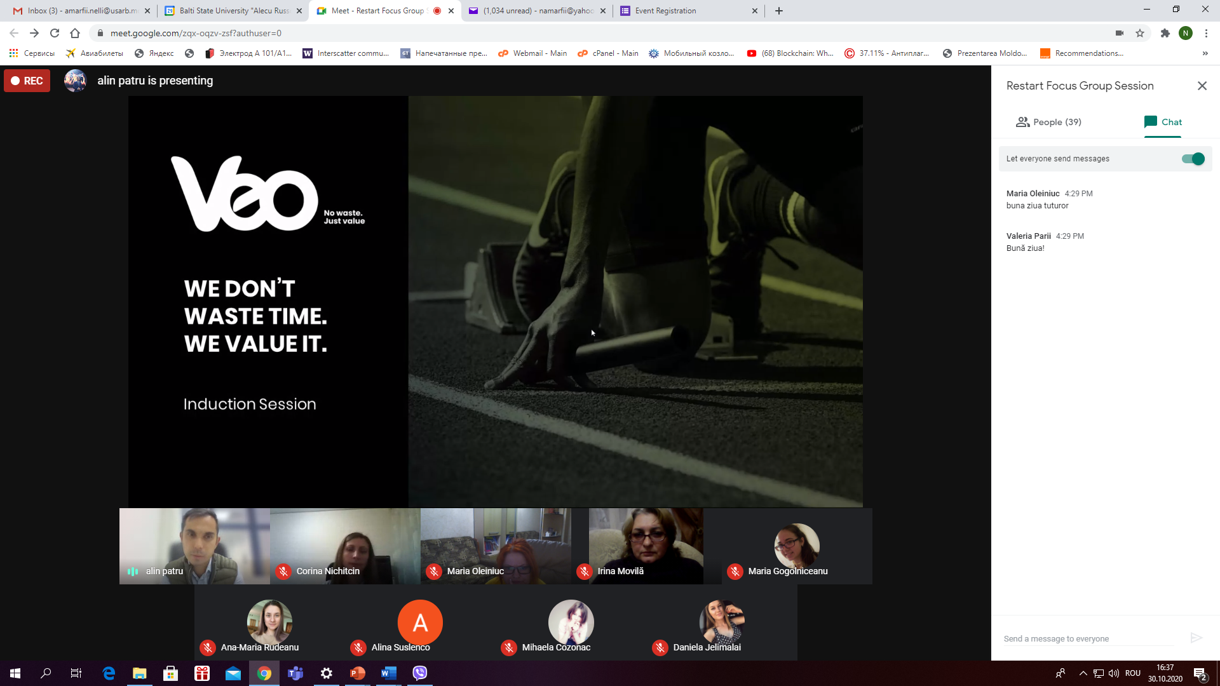Reload the Meet page
The image size is (1220, 686).
coord(55,33)
